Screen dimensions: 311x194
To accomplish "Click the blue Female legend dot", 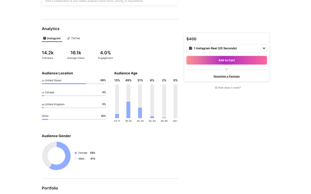I will [76, 153].
